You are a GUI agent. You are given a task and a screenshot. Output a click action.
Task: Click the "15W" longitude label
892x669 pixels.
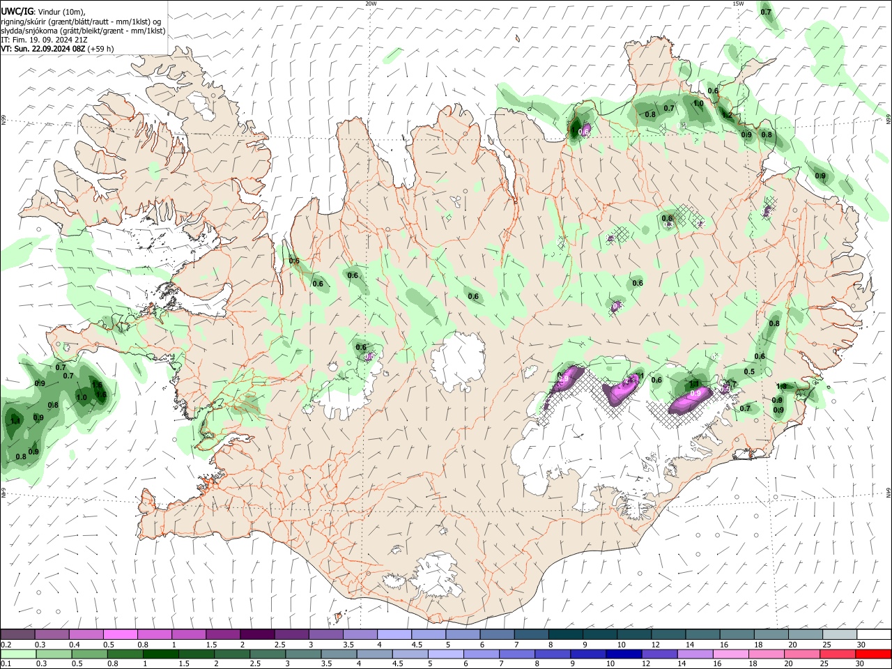click(738, 3)
